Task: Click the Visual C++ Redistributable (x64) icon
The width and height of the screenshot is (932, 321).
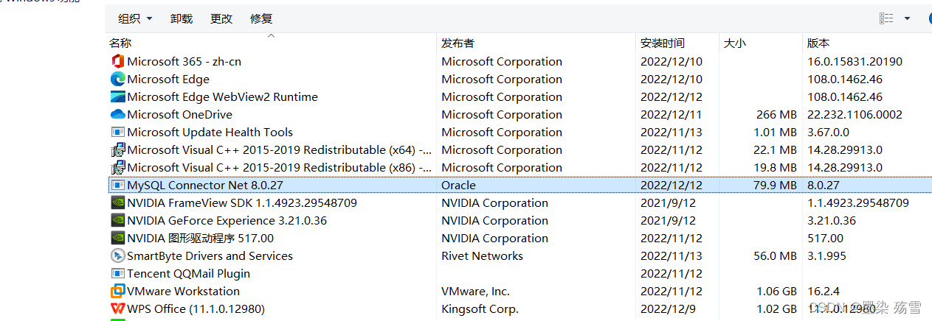Action: [x=117, y=149]
